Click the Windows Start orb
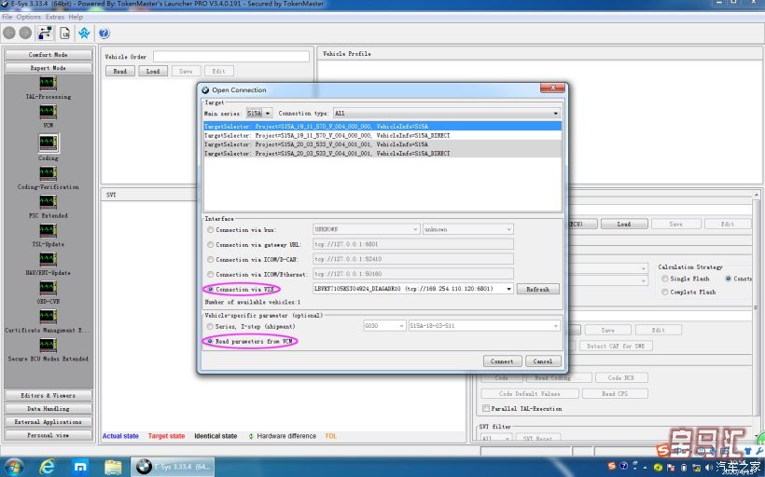This screenshot has width=765, height=477. click(x=13, y=468)
